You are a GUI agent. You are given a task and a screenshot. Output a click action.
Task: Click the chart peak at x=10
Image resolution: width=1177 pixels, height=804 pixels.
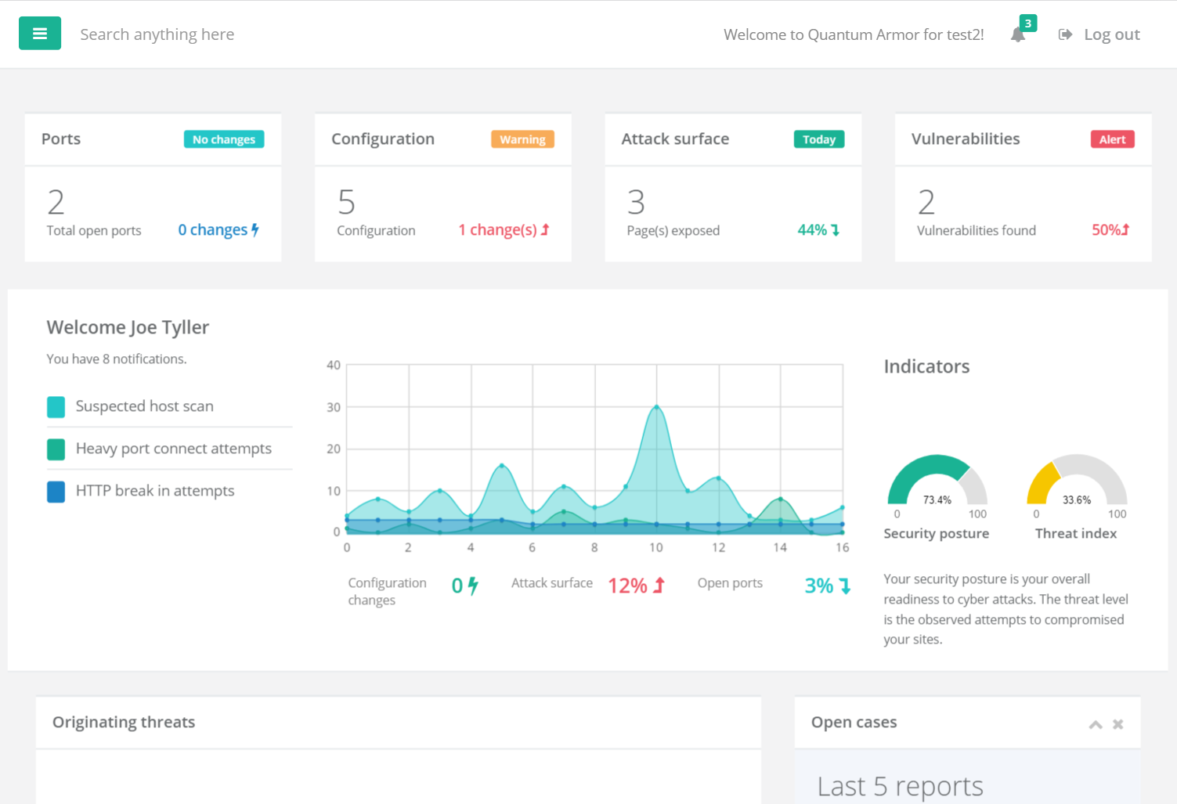pos(656,407)
